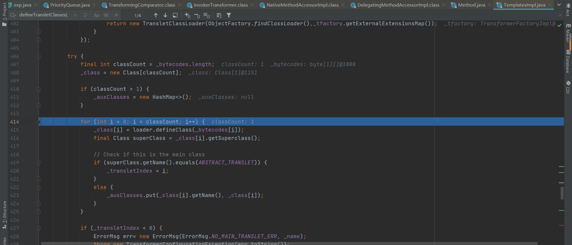The image size is (572, 245).
Task: Select the TemplatesImpl.java tab
Action: click(524, 5)
